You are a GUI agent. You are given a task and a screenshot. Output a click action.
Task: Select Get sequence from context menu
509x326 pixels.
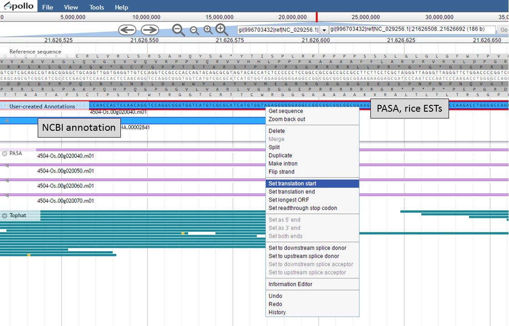(x=312, y=111)
